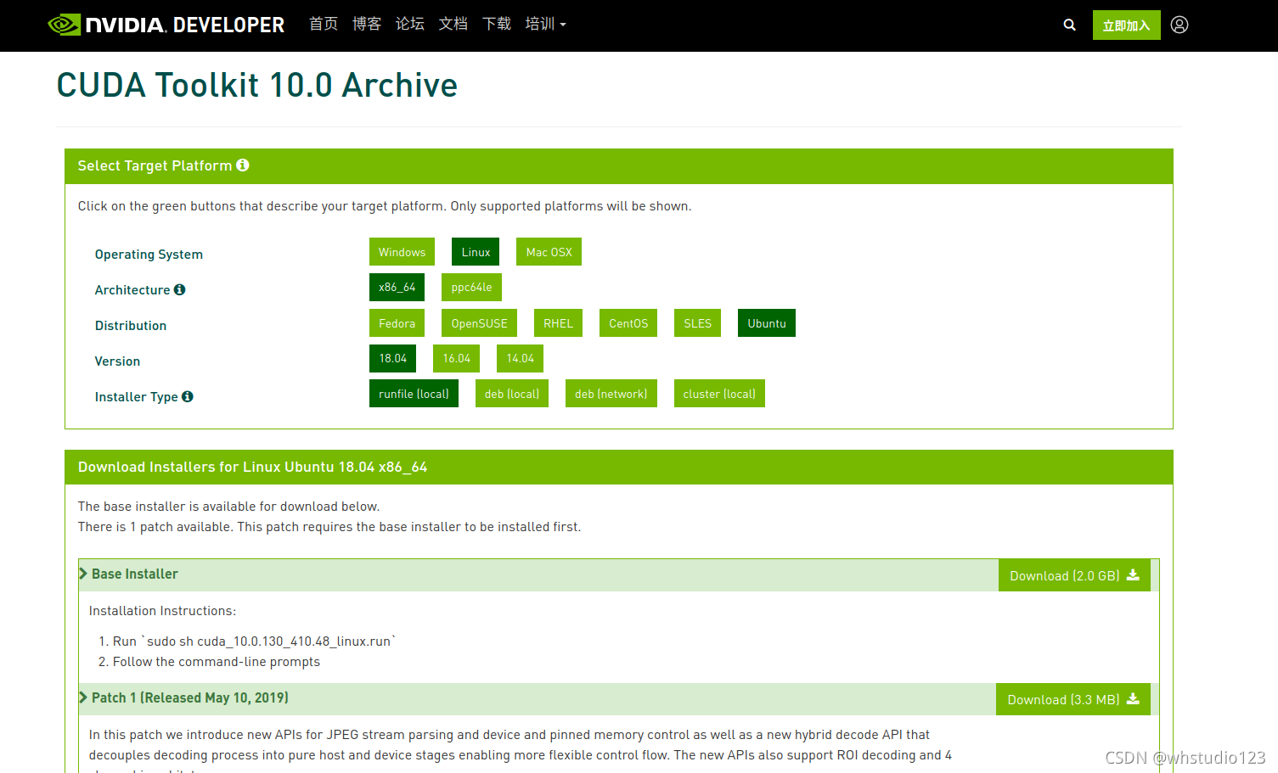Choose deb (local) installer type

512,394
